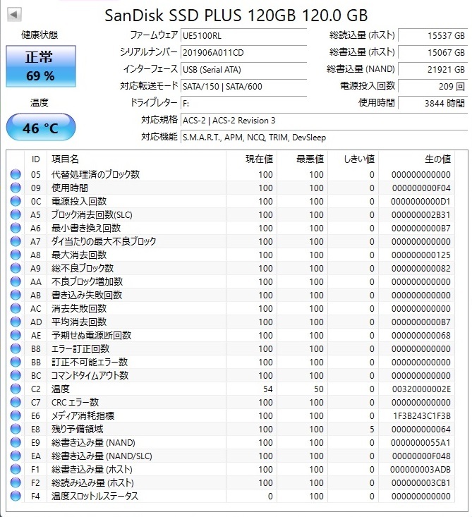The width and height of the screenshot is (472, 517).
Task: Click status icon of row E8 残り予備領域
Action: coord(16,429)
